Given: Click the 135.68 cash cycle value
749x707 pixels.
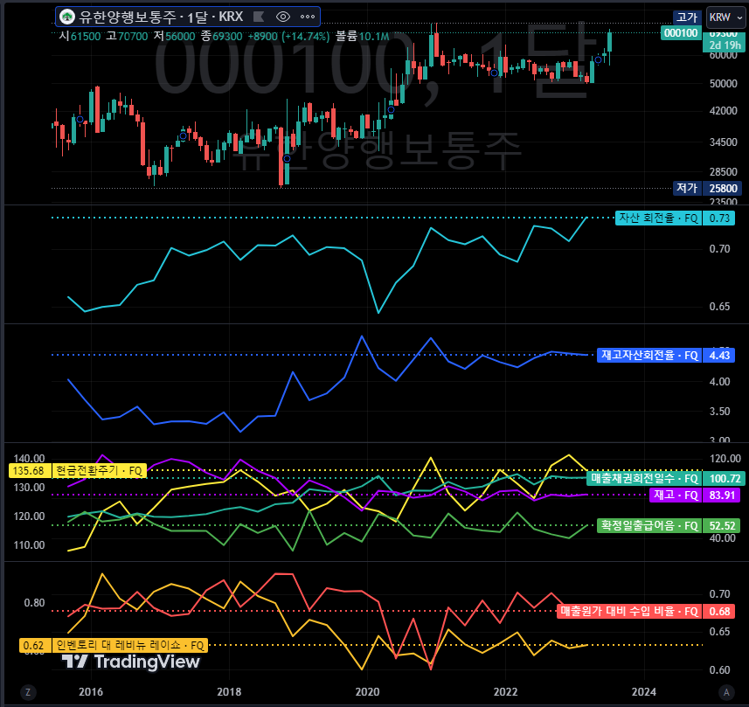Looking at the screenshot, I should coord(29,471).
